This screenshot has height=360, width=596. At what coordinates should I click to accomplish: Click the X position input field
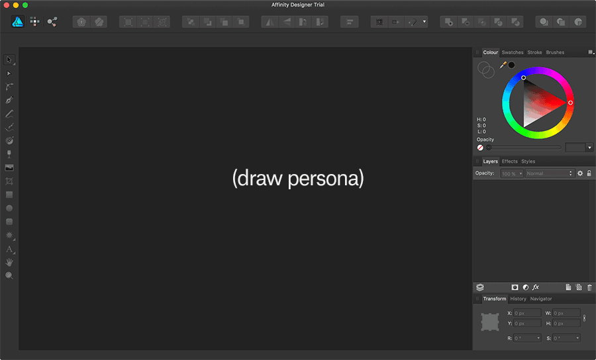coord(527,313)
